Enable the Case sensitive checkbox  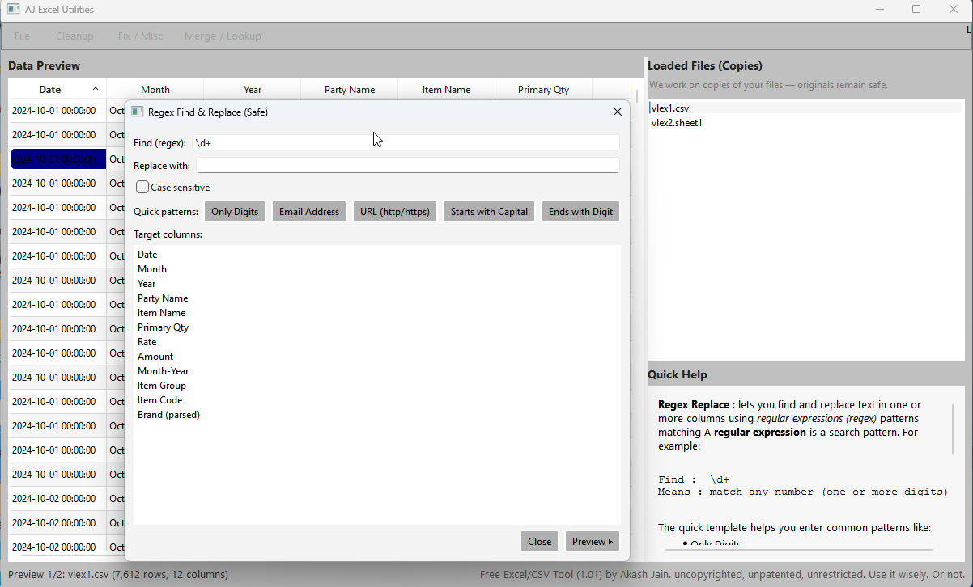point(142,187)
